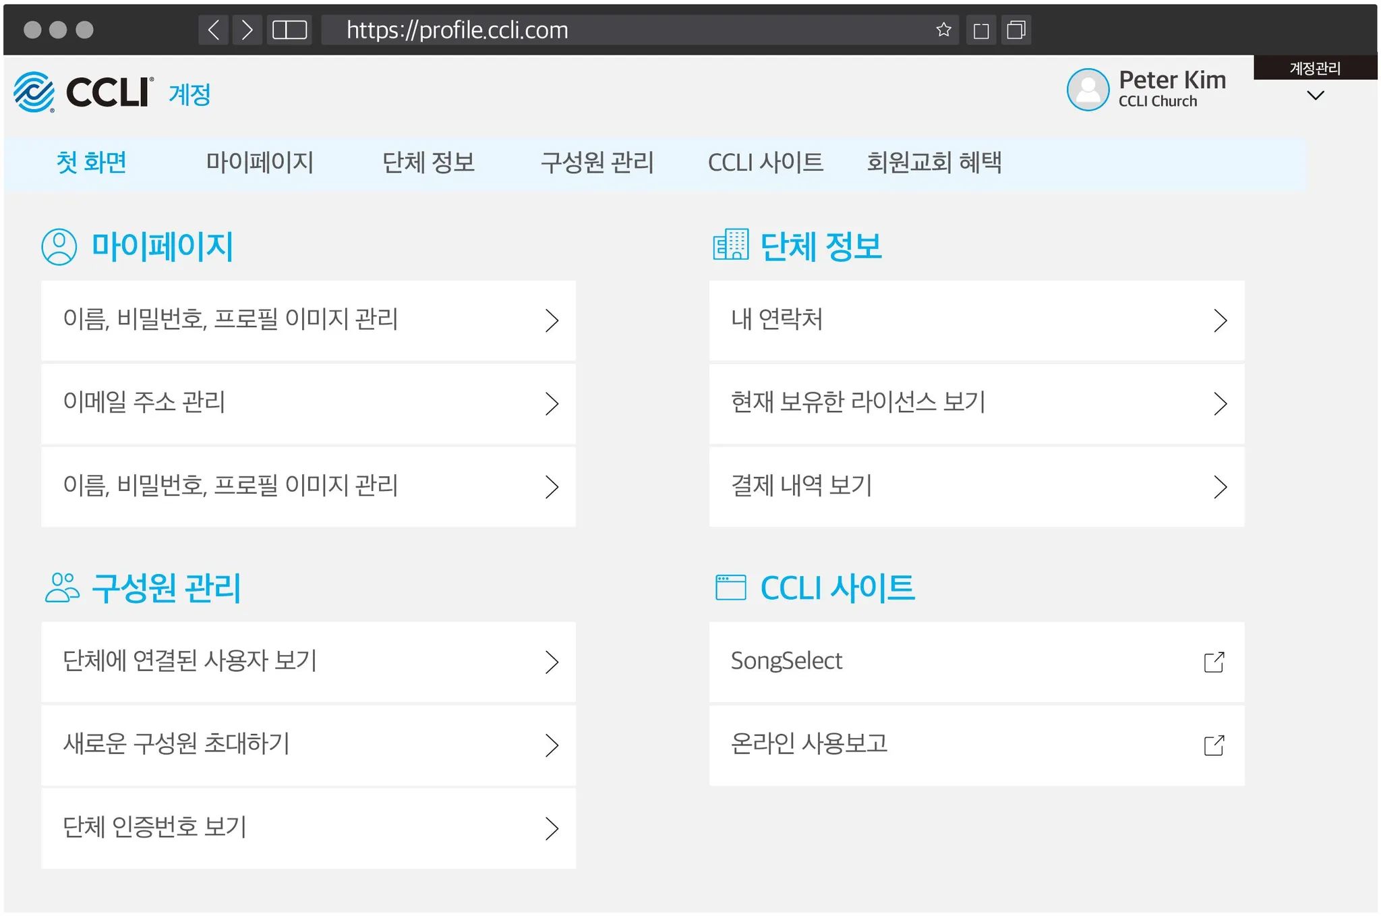
Task: Click the split-view icon in the browser toolbar
Action: 289,30
